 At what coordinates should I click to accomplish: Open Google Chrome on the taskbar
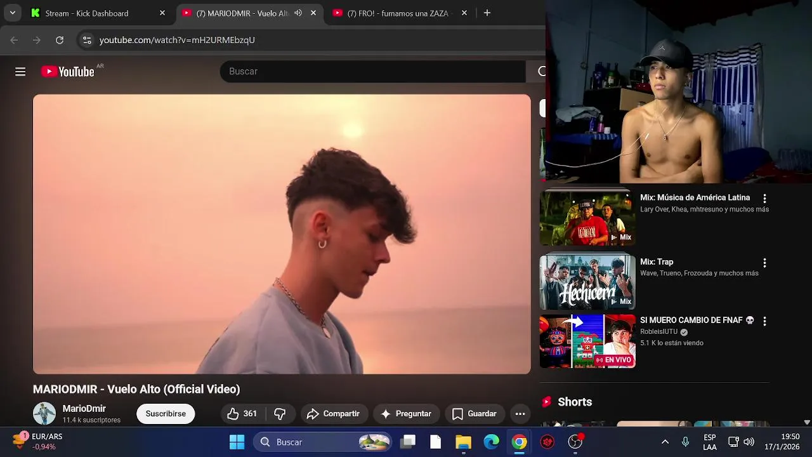[x=520, y=442]
